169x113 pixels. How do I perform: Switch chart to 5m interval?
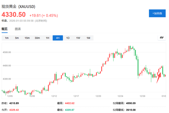(x=17, y=38)
